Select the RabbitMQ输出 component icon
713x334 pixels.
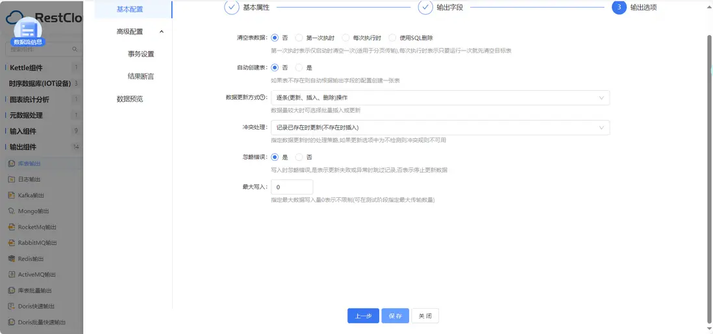click(x=12, y=243)
